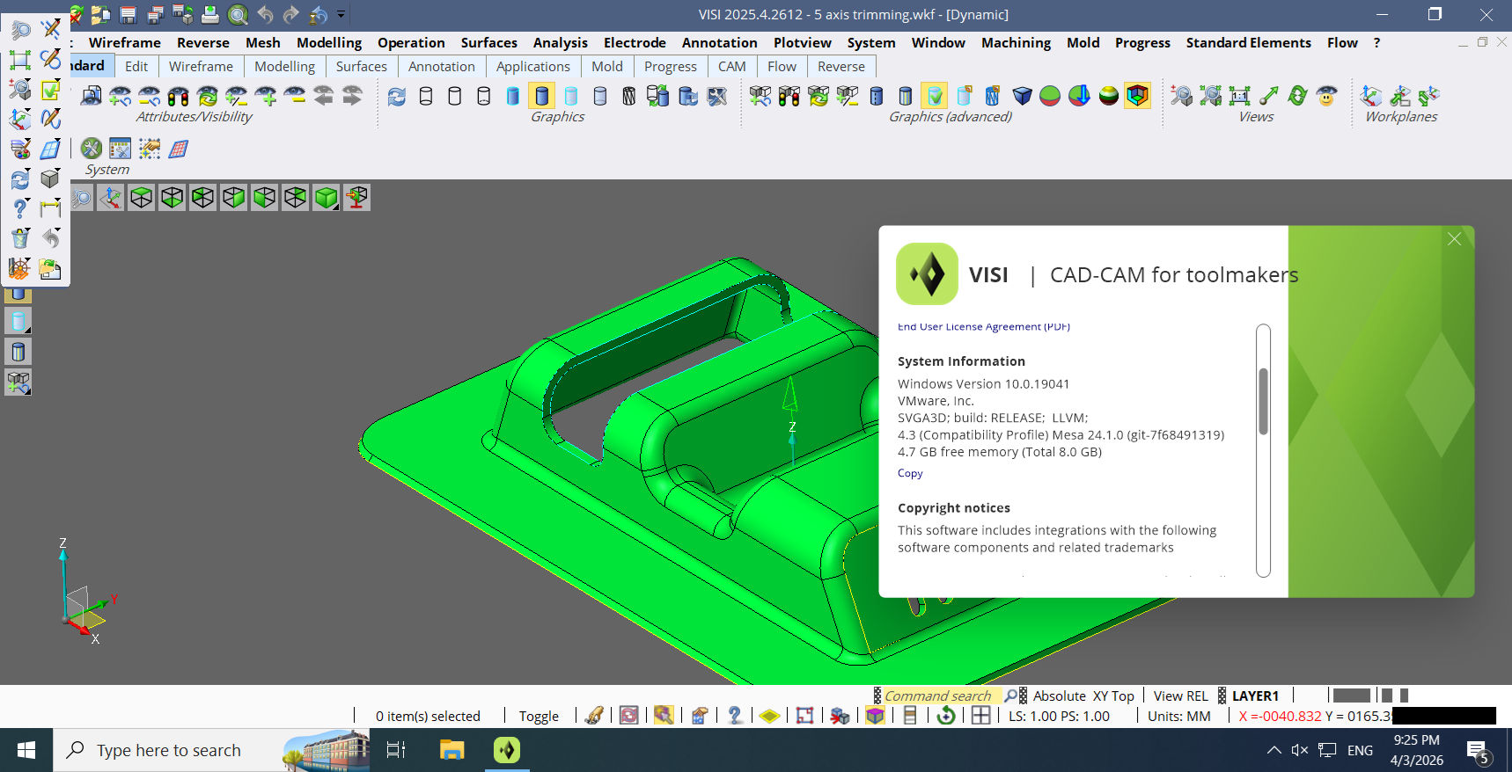Toggle the highlighted checkmark cylinder in Graphics (advanced)
The height and width of the screenshot is (772, 1512).
pos(935,96)
